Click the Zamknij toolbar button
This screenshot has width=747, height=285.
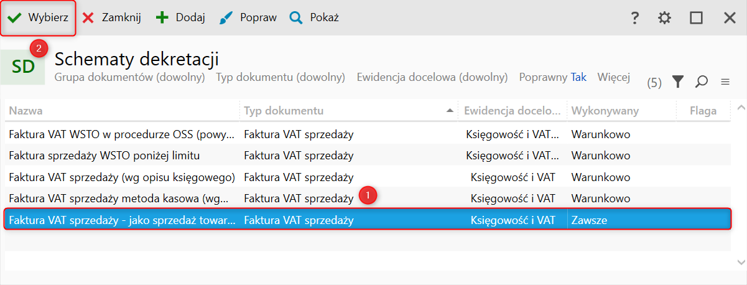pos(113,18)
